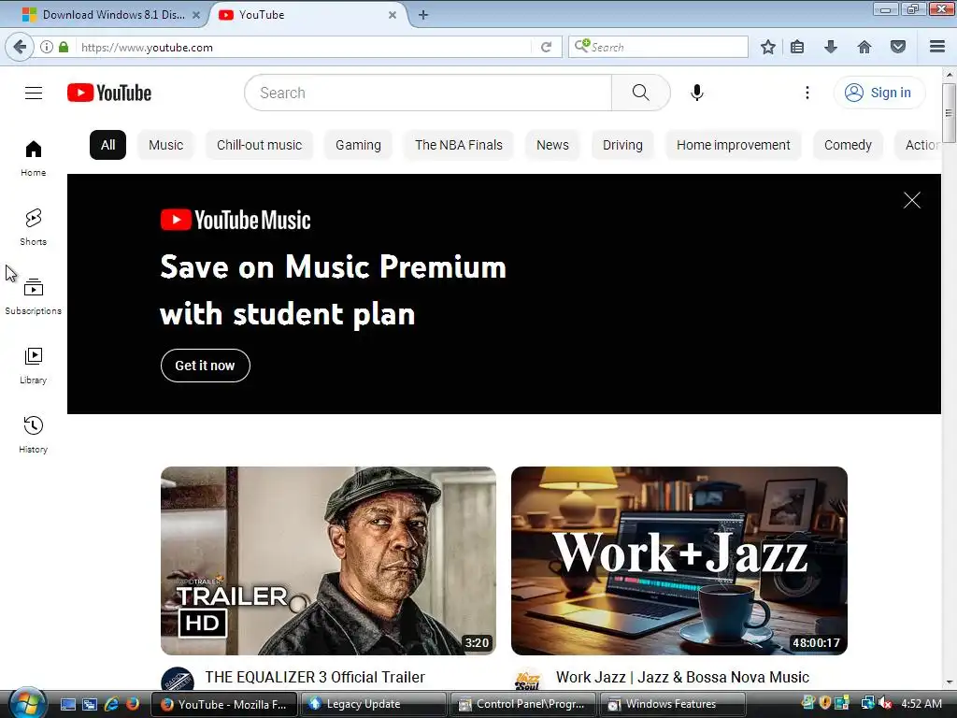Image resolution: width=957 pixels, height=718 pixels.
Task: Select the Comedy filter chip
Action: tap(848, 145)
